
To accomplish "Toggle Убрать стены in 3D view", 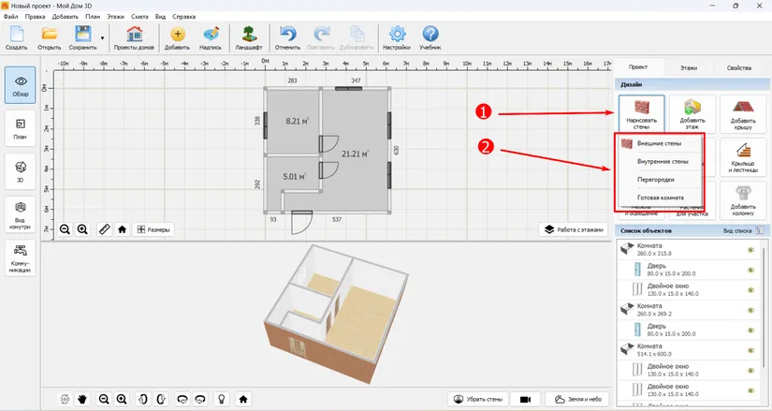I will pyautogui.click(x=479, y=399).
